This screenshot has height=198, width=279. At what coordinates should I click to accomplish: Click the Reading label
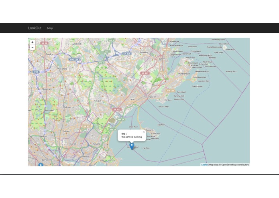point(49,54)
